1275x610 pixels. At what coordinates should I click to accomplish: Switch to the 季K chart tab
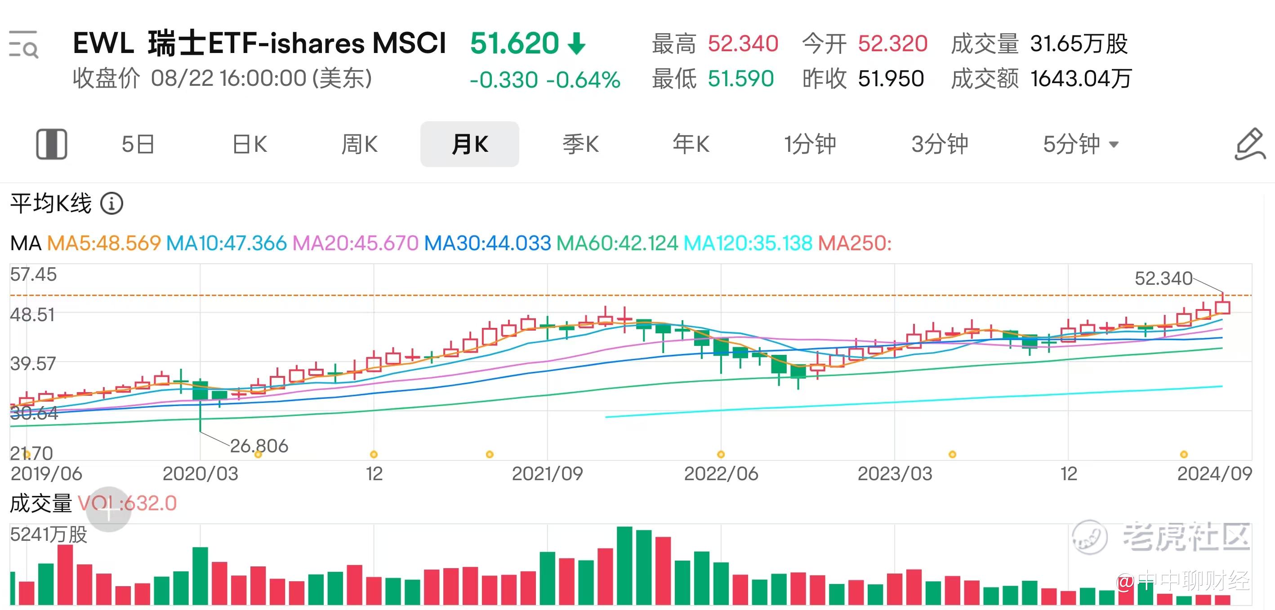[580, 144]
